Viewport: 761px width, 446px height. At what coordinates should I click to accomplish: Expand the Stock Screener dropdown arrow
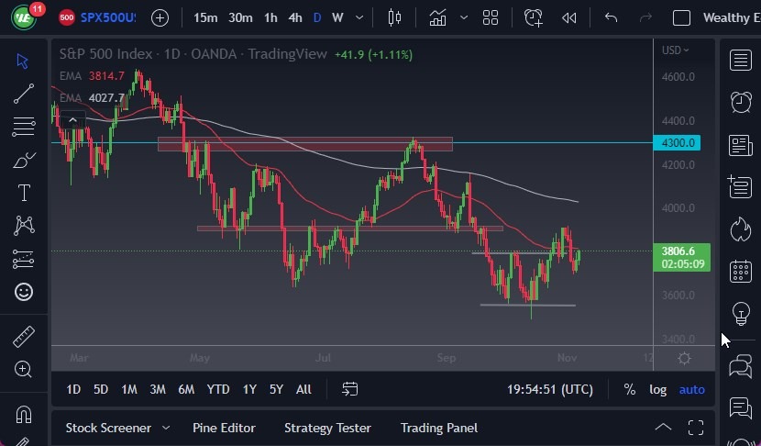coord(166,428)
